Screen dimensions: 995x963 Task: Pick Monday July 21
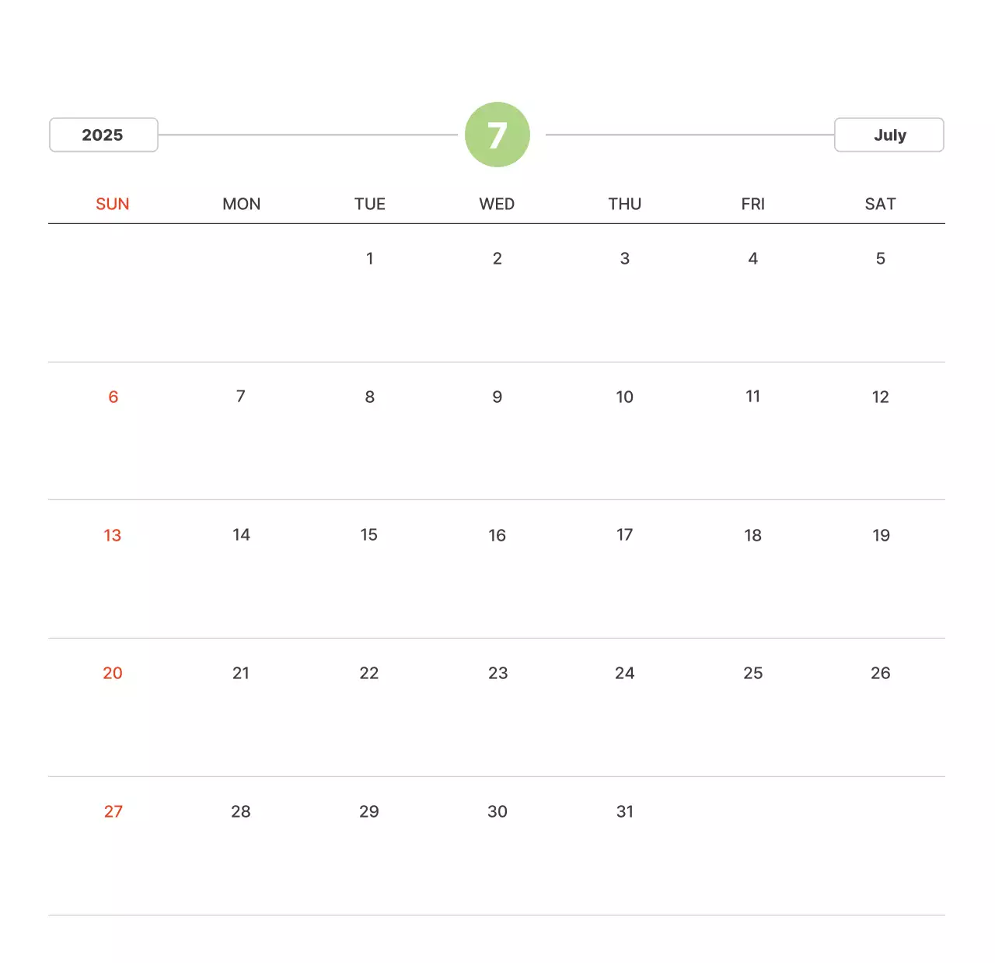tap(241, 673)
